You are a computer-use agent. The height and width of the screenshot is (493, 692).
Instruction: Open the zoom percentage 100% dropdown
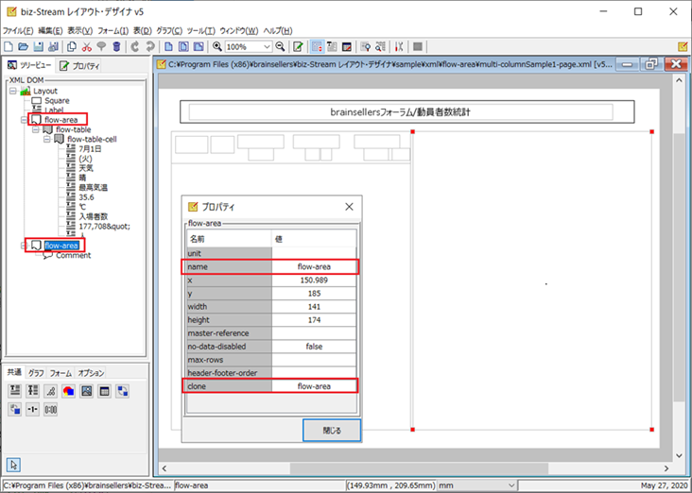267,46
